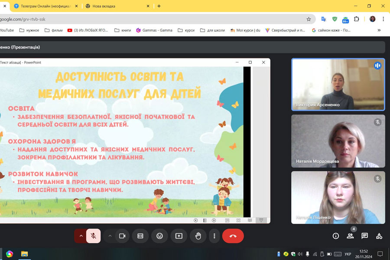Open the Gammas - Gamma bookmark

click(154, 30)
